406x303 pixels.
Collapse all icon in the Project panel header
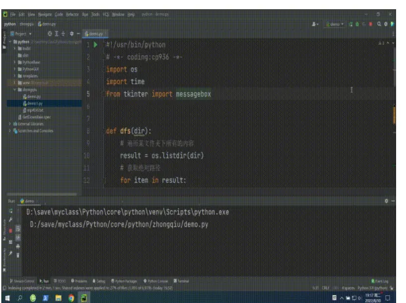(x=63, y=34)
